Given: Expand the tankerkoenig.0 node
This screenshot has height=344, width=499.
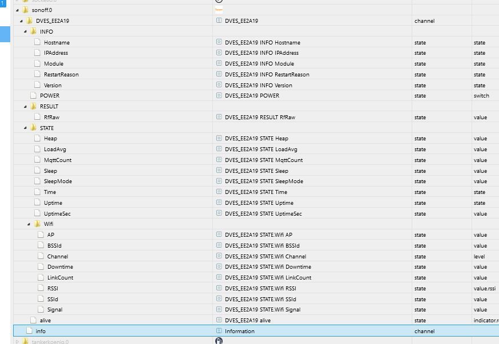Looking at the screenshot, I should coord(17,342).
